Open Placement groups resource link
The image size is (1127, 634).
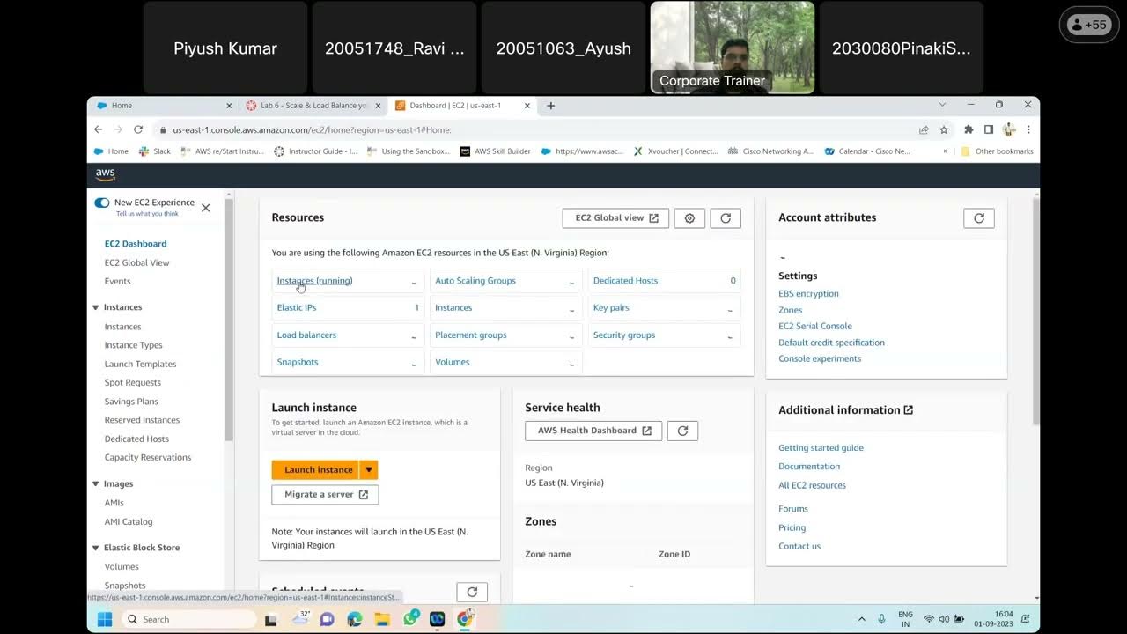pyautogui.click(x=471, y=335)
